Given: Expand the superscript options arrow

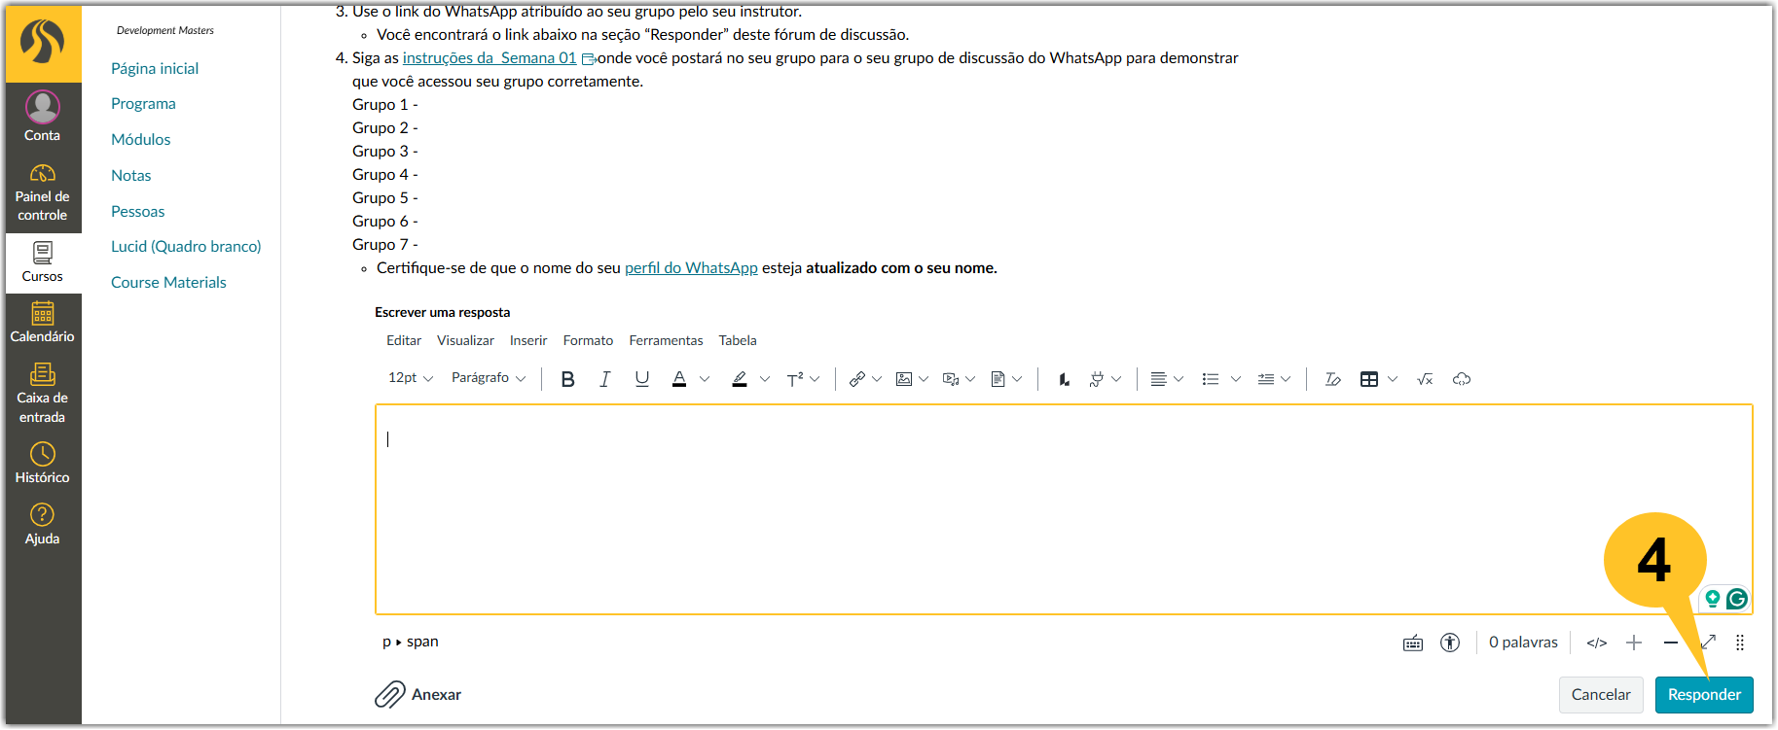Looking at the screenshot, I should (x=815, y=379).
